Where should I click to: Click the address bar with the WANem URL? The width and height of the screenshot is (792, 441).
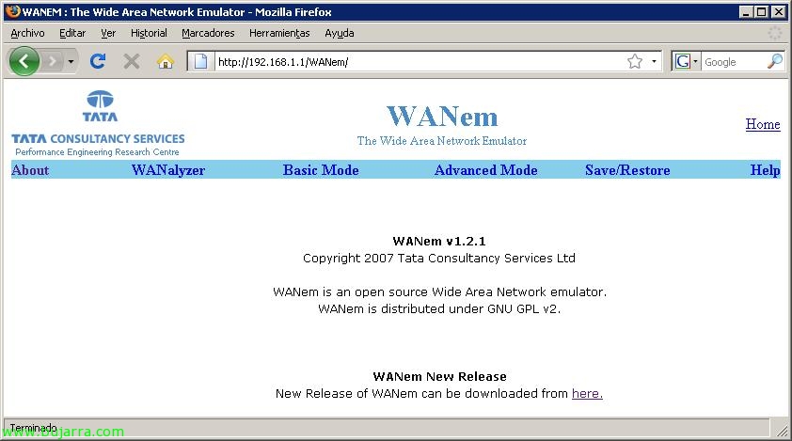click(x=420, y=62)
